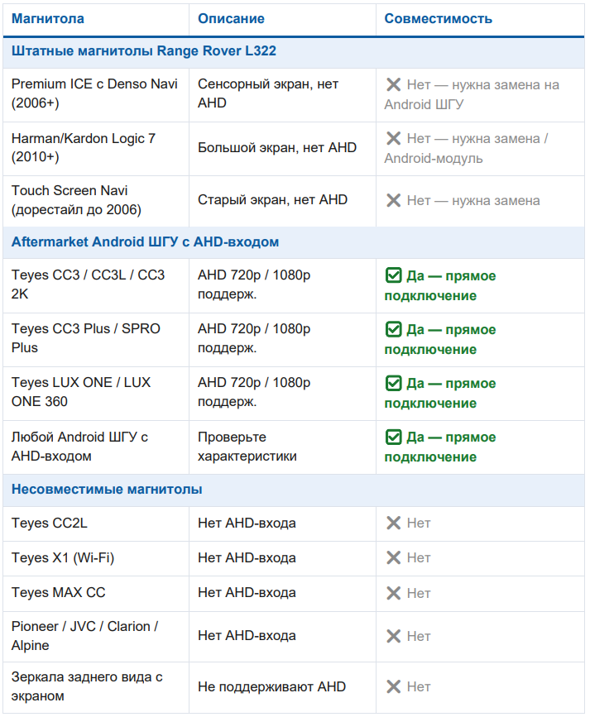Click the Сенсорный экран, нет AHD description
Image resolution: width=590 pixels, height=717 pixels.
(x=268, y=93)
